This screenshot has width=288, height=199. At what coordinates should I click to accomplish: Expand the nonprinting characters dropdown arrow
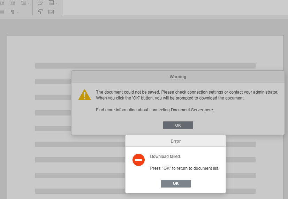click(18, 12)
